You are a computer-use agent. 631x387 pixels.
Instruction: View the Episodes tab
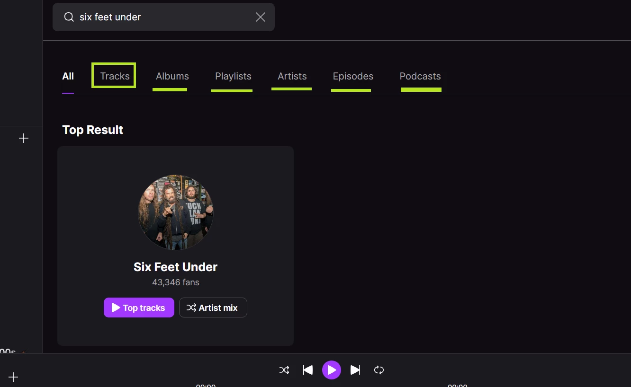[353, 76]
